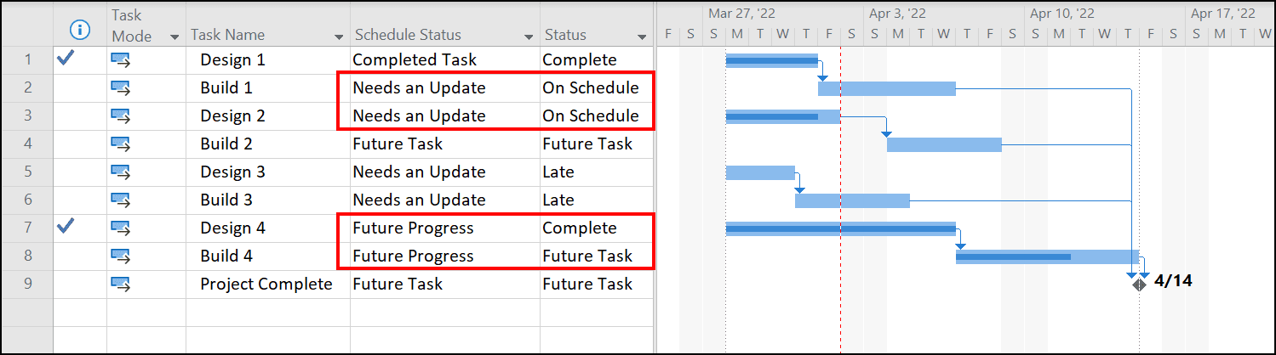Click the completed checkmark for Design 1
This screenshot has width=1276, height=355.
click(x=65, y=59)
